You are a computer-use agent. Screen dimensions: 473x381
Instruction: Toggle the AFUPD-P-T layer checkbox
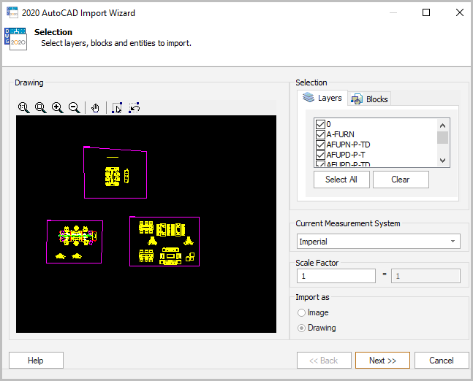pyautogui.click(x=320, y=155)
